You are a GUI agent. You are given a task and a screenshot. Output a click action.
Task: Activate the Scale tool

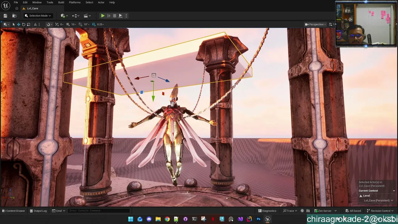coord(29,24)
